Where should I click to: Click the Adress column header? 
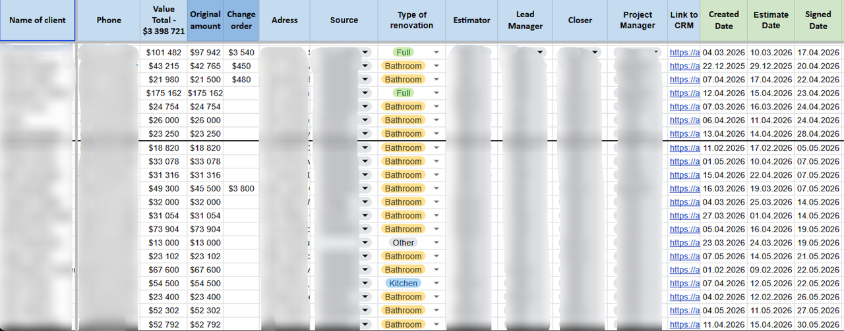coord(285,20)
